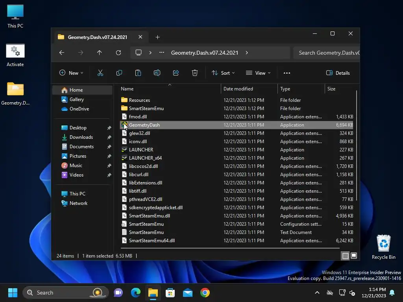Sort by Name column header
Viewport: 403px width, 302px height.
[x=170, y=88]
